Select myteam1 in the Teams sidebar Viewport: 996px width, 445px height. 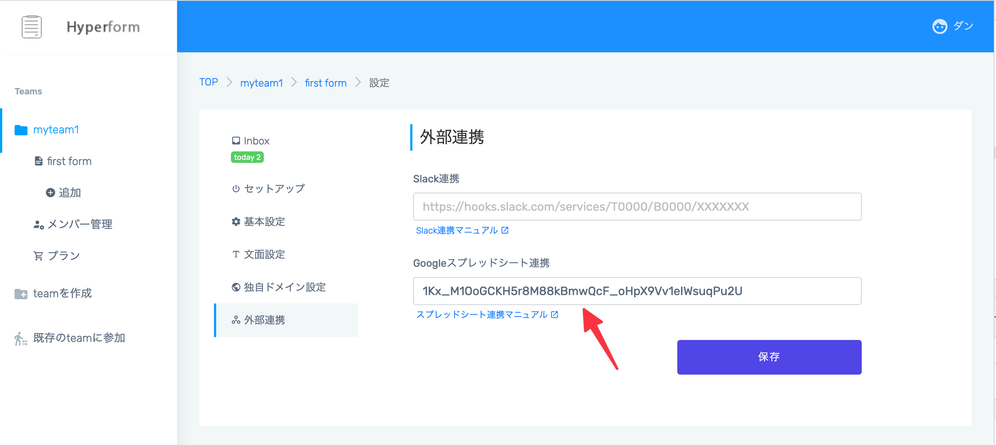click(x=56, y=130)
